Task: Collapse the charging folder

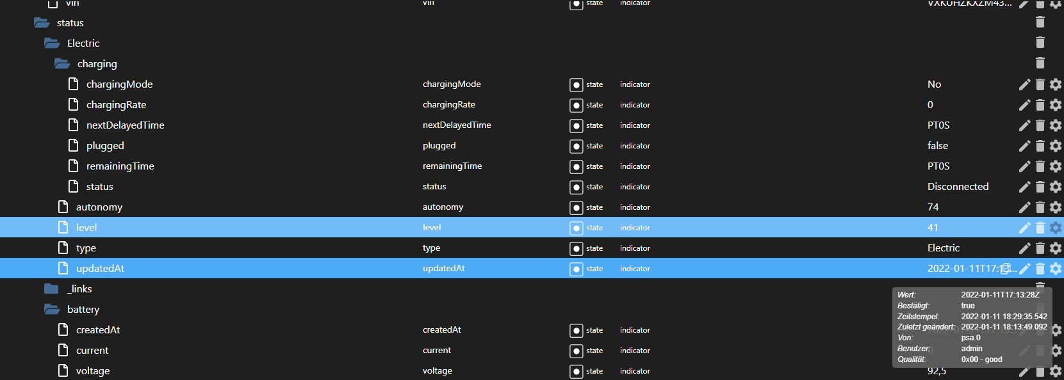Action: click(x=63, y=64)
